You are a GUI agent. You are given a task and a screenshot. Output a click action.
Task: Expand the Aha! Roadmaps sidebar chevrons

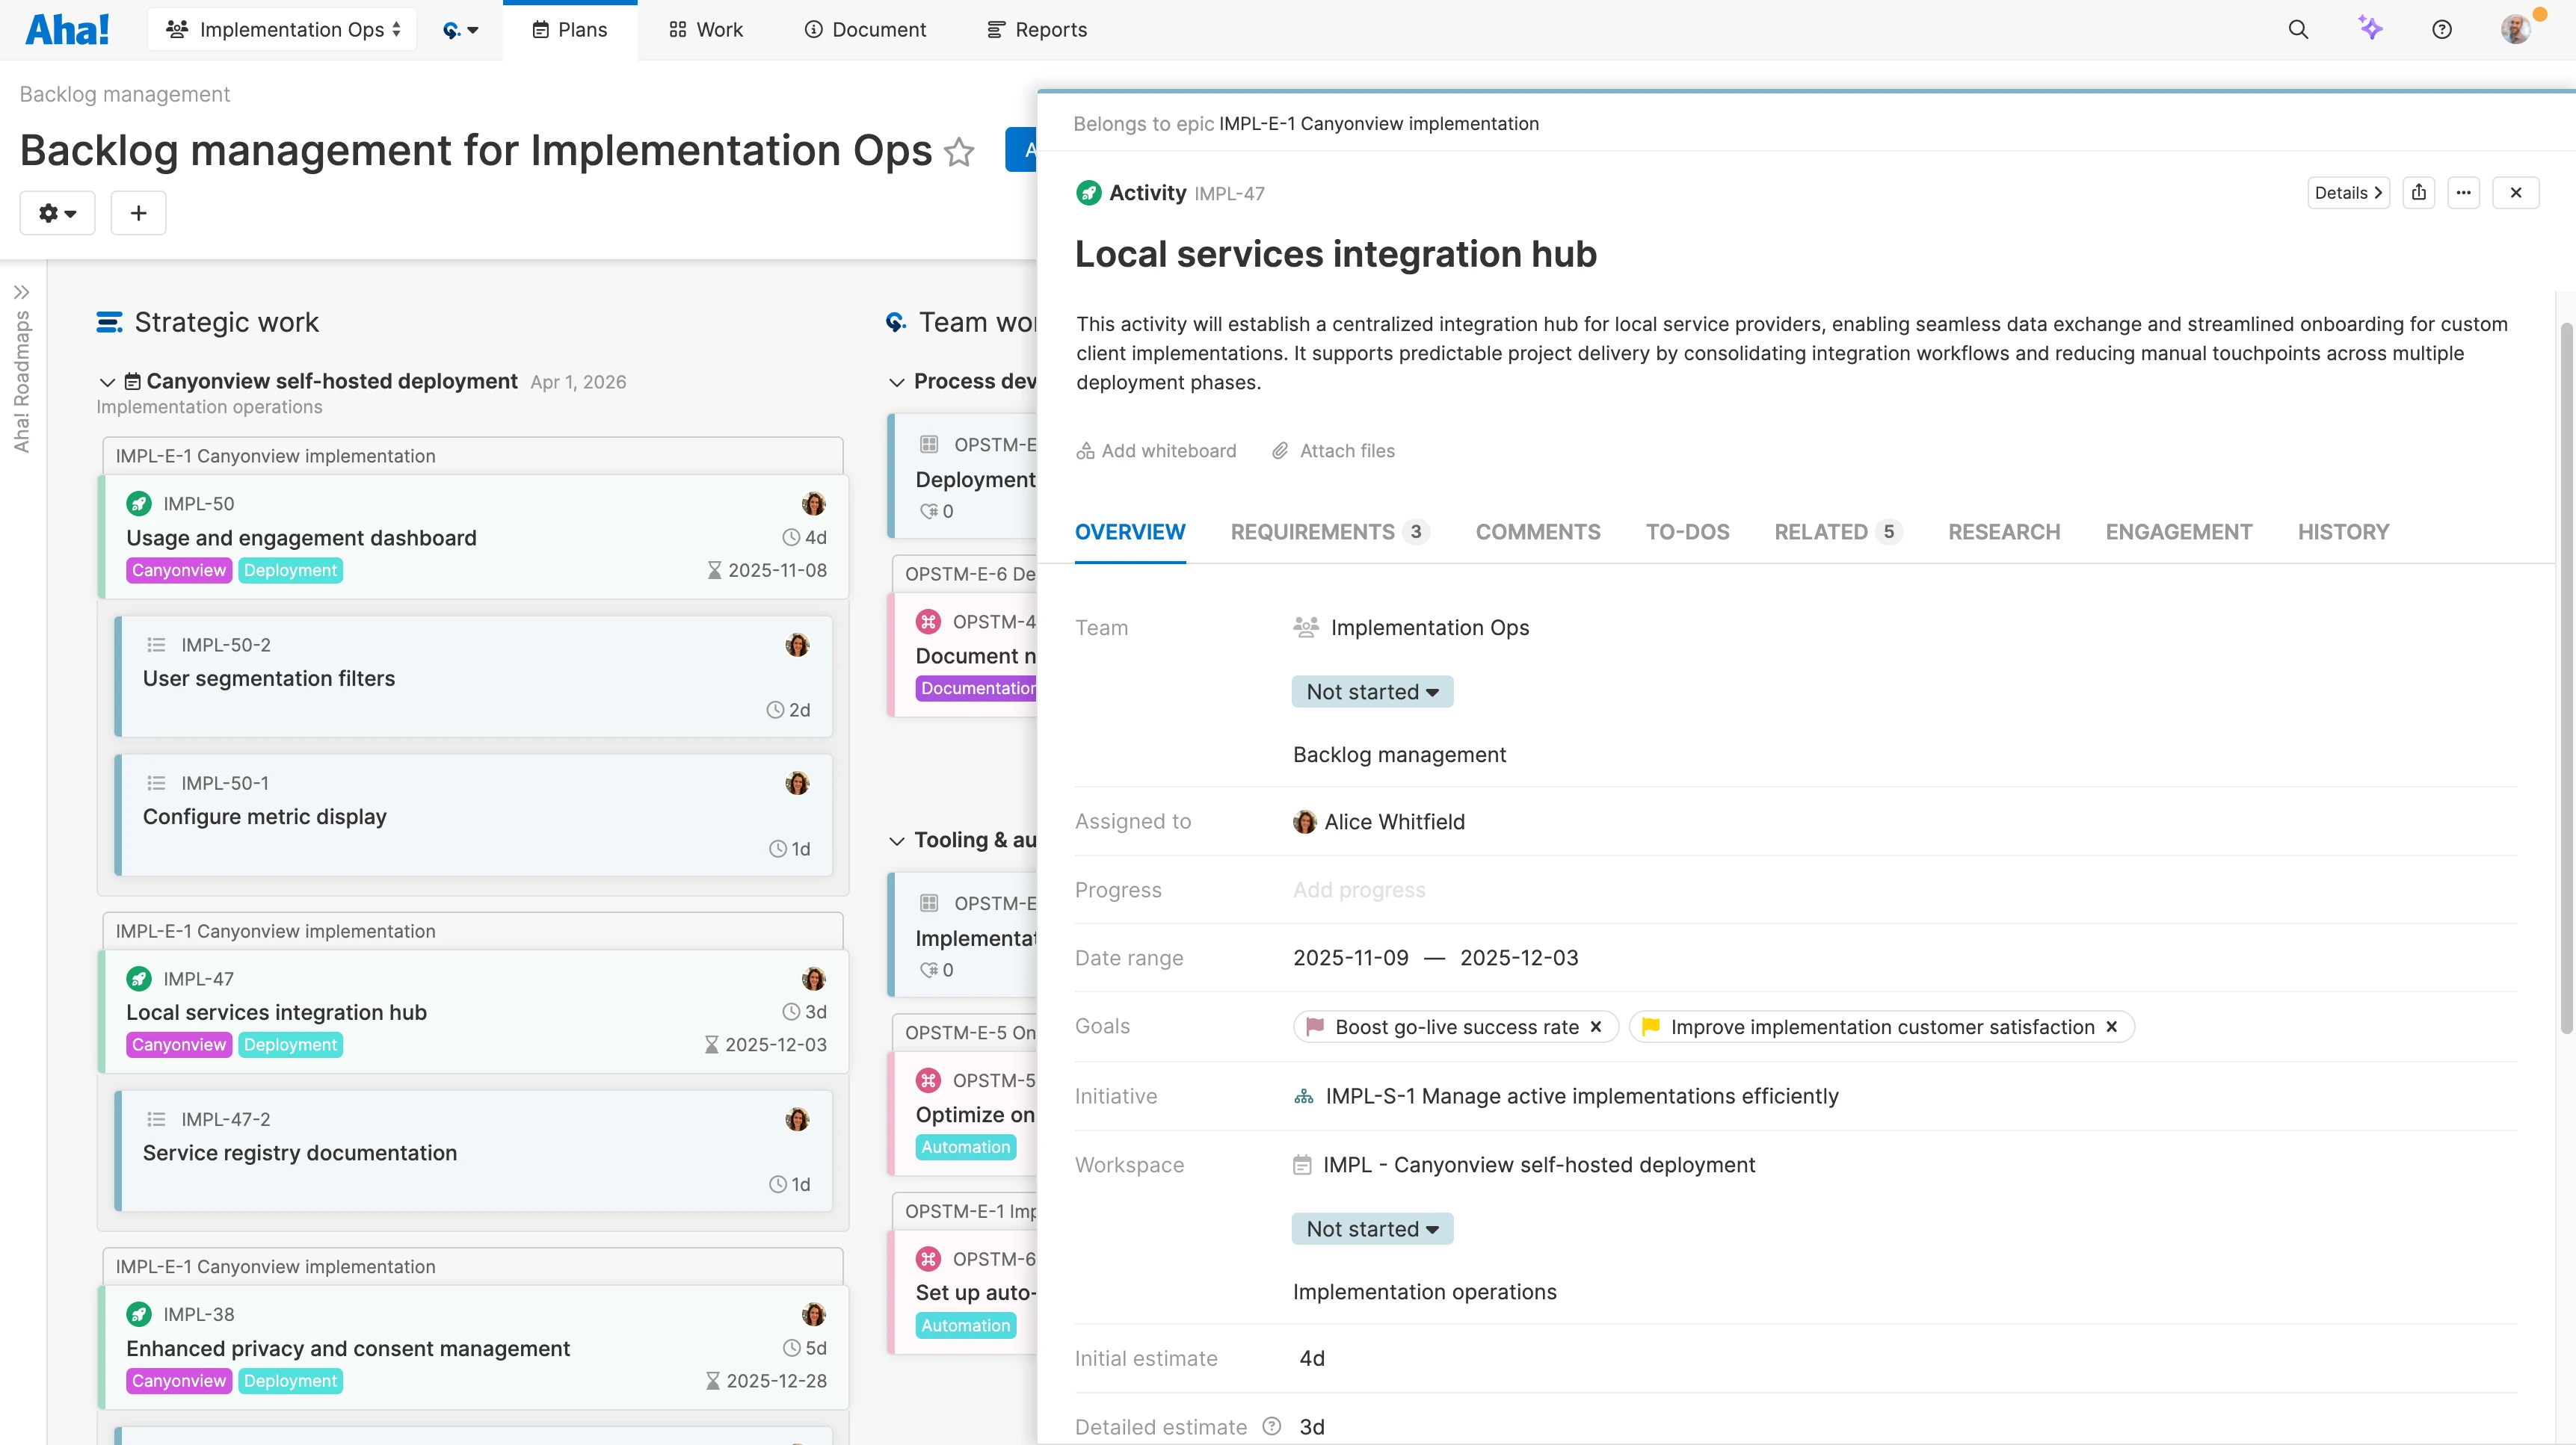(x=21, y=292)
